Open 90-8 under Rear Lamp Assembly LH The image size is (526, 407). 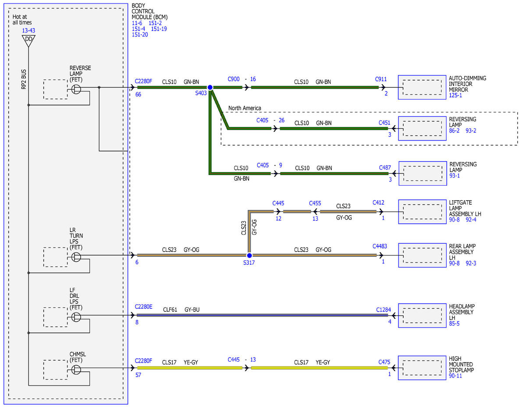point(455,263)
